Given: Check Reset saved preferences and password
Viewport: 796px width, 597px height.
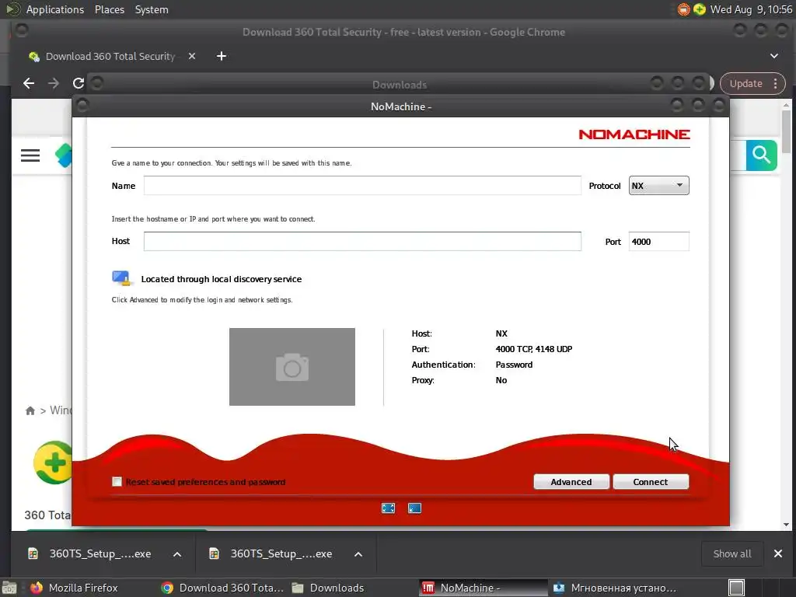Looking at the screenshot, I should tap(117, 482).
